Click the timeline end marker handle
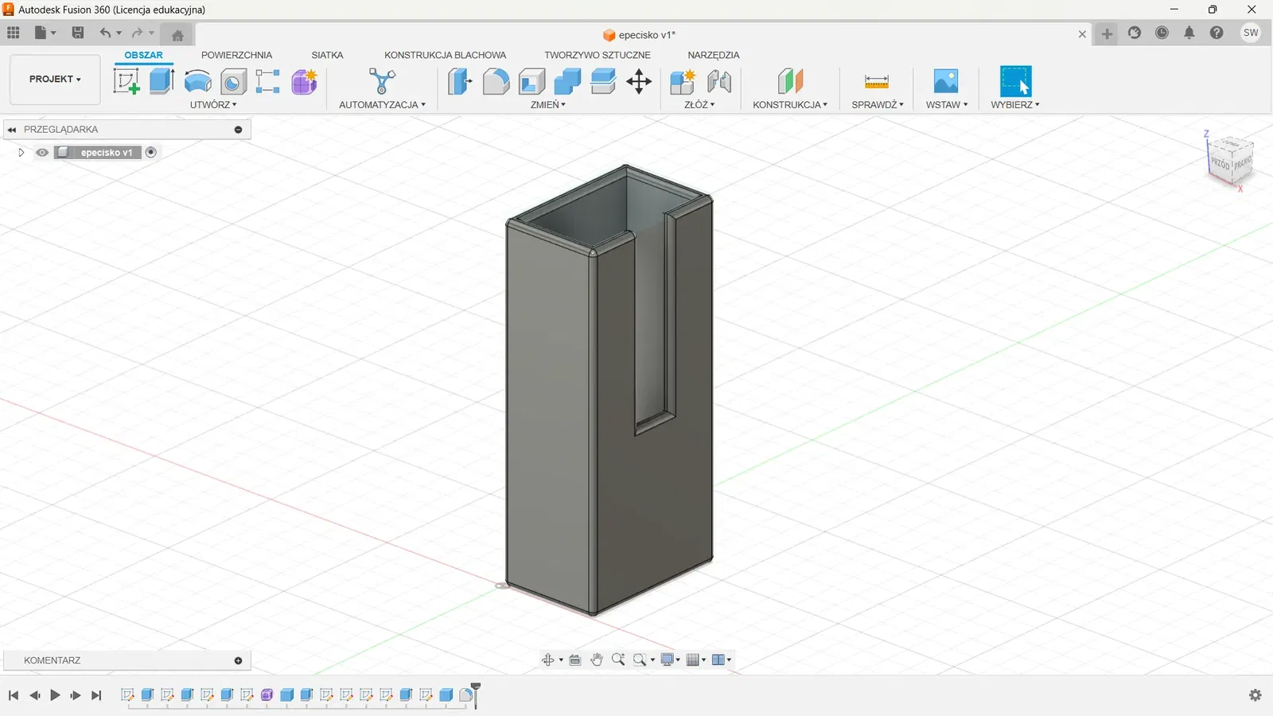Image resolution: width=1273 pixels, height=716 pixels. point(476,687)
